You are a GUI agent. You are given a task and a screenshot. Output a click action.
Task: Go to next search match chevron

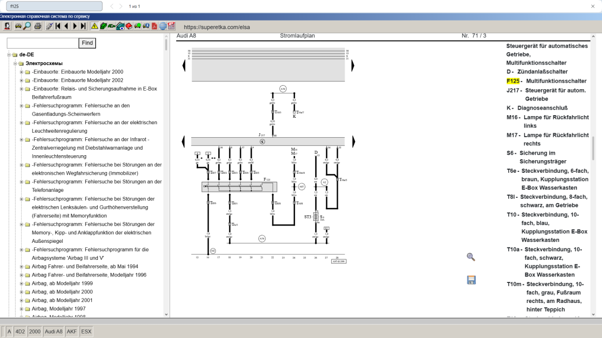click(121, 6)
